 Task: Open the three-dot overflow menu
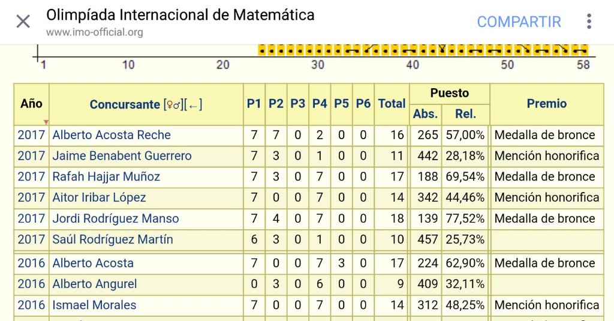point(589,22)
